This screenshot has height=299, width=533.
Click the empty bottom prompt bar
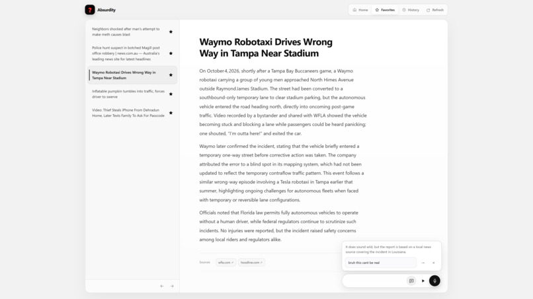pyautogui.click(x=374, y=281)
